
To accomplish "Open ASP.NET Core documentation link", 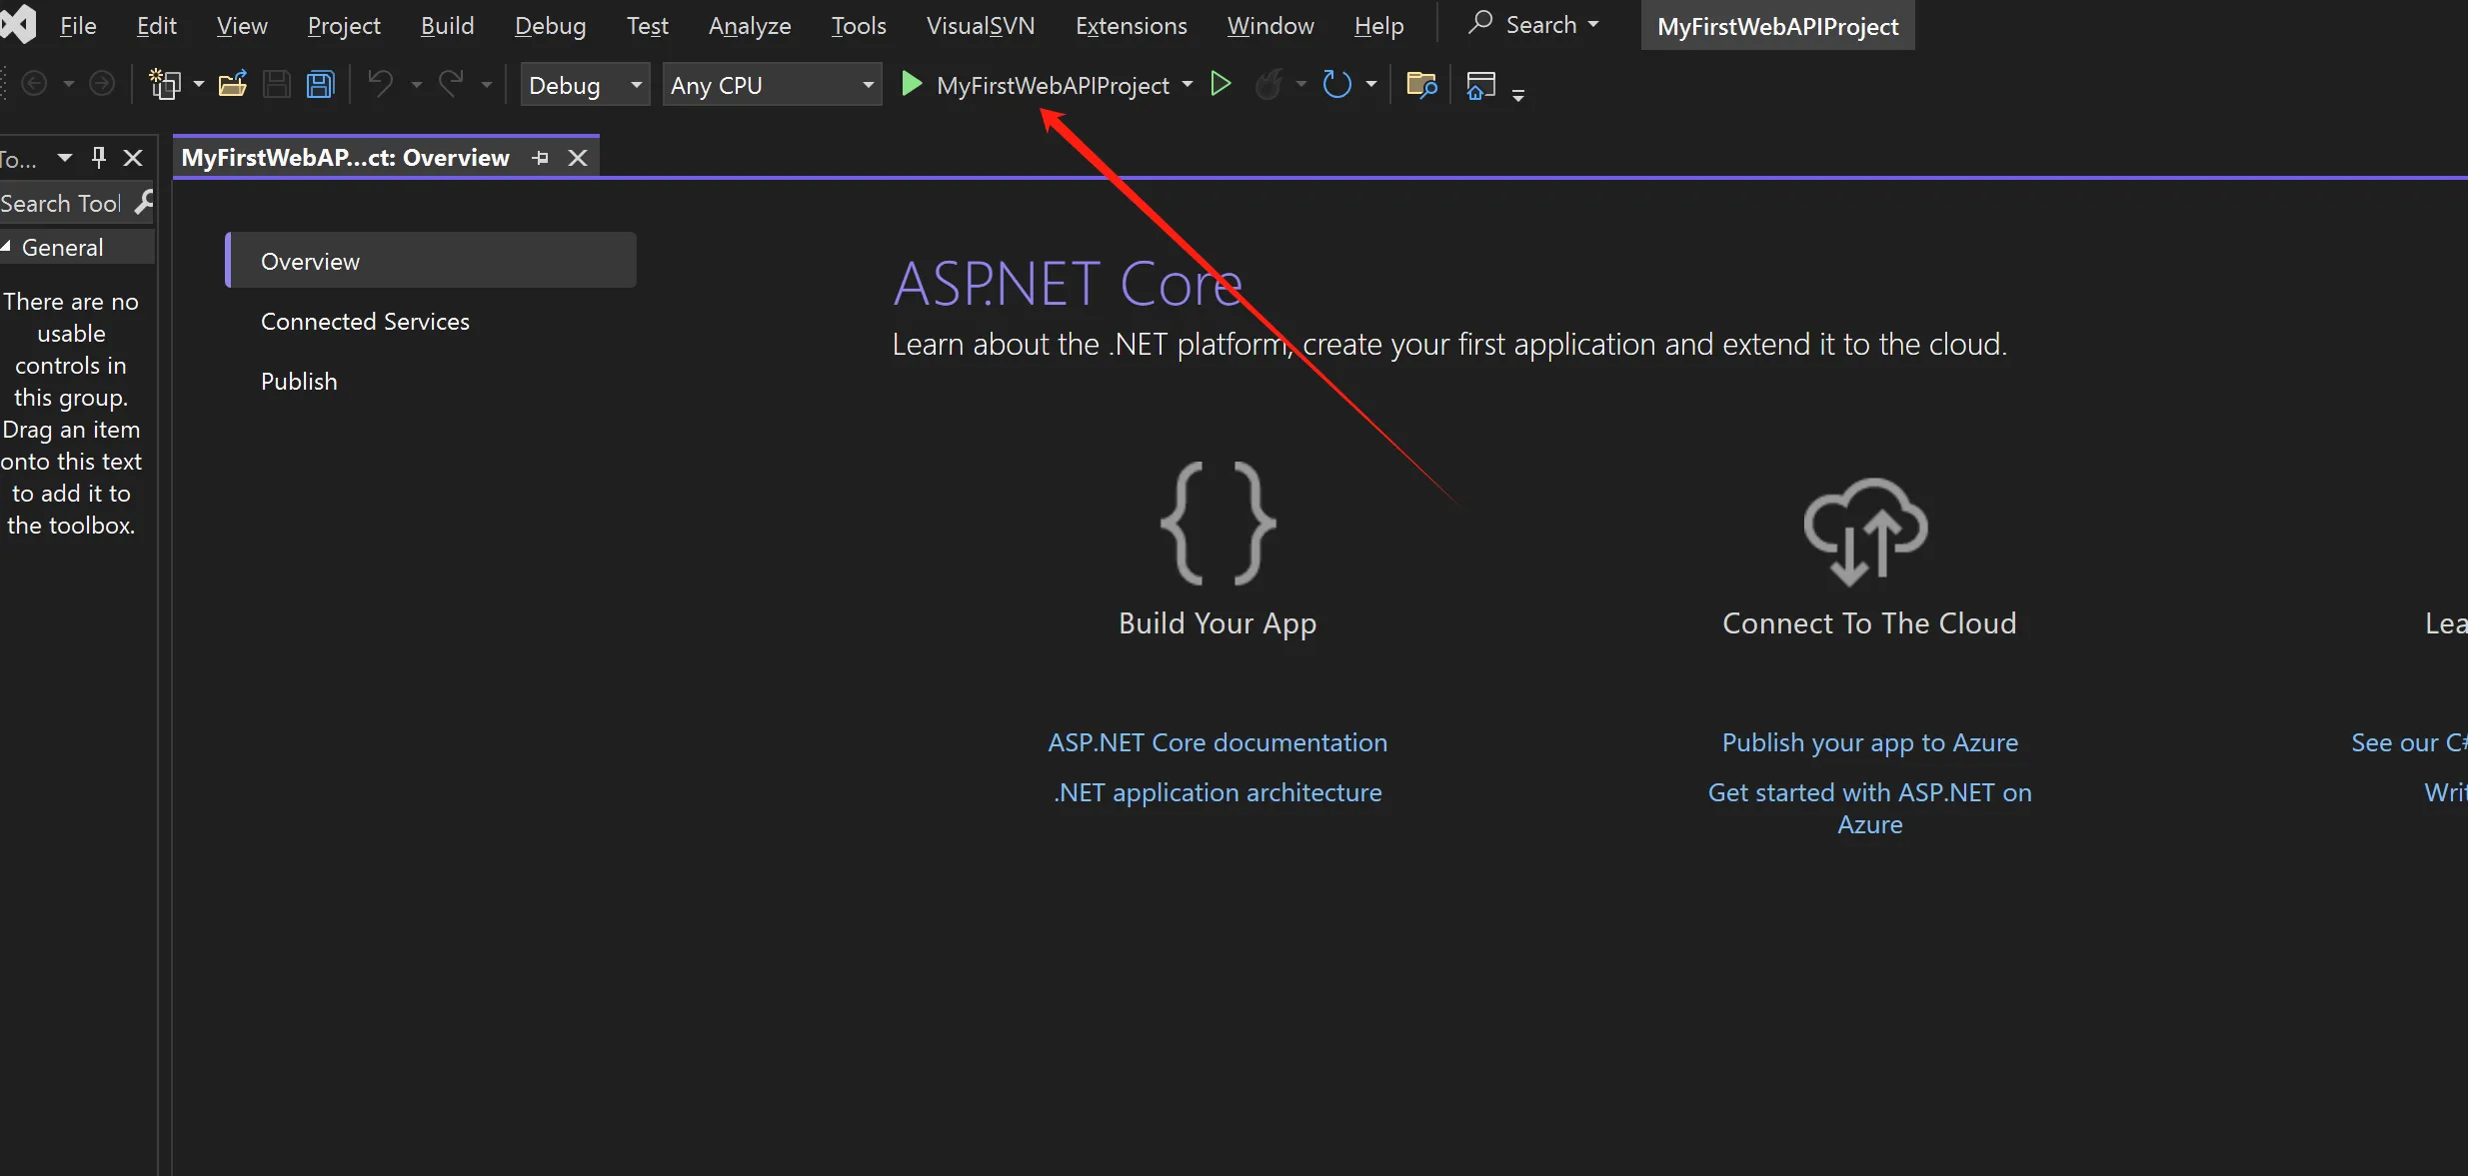I will [1218, 742].
